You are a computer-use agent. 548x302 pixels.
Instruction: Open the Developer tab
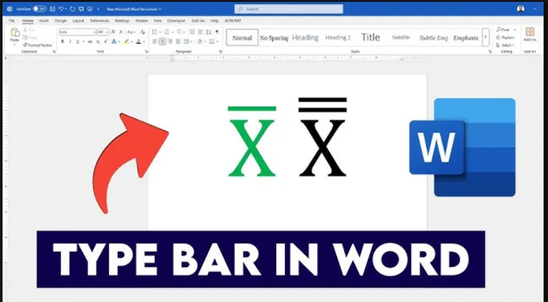[x=176, y=21]
